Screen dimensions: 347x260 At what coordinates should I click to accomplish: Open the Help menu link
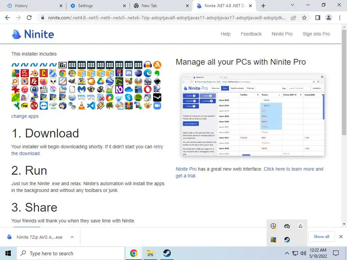pos(225,34)
